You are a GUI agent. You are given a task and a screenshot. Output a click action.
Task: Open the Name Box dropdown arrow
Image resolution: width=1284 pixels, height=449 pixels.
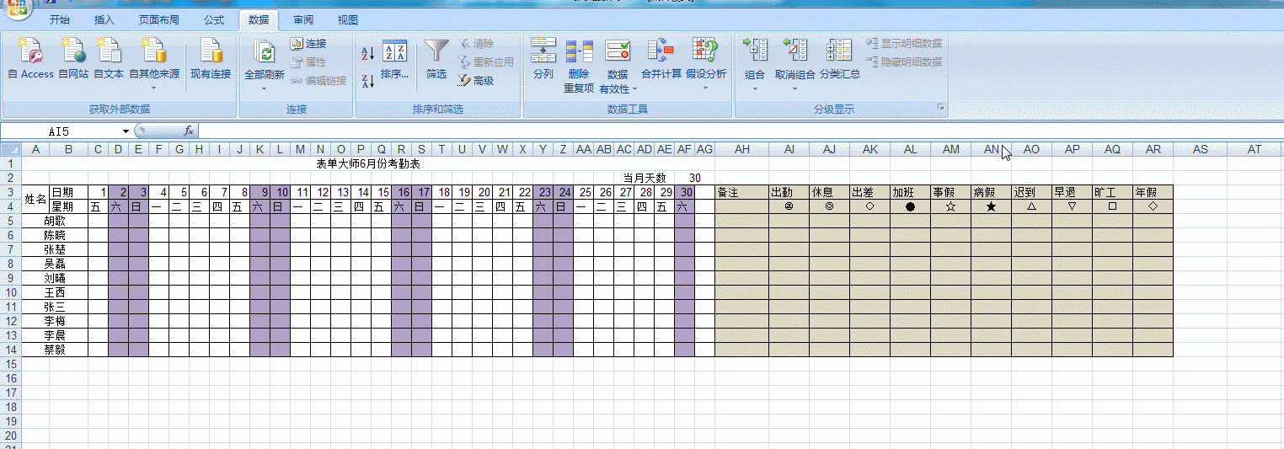click(126, 131)
